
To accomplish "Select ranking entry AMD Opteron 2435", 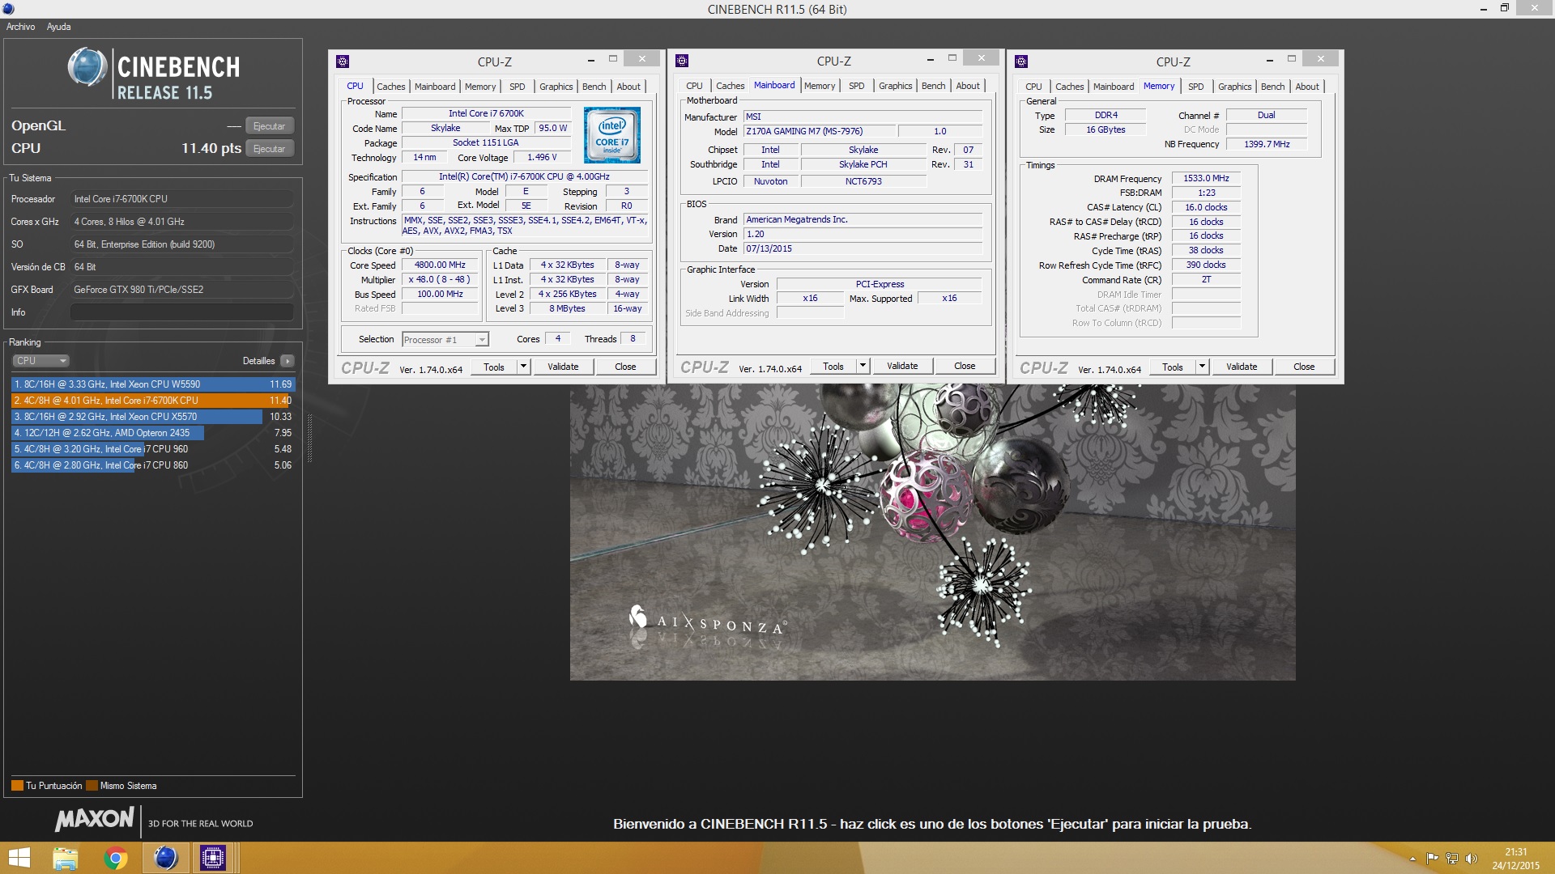I will point(153,433).
